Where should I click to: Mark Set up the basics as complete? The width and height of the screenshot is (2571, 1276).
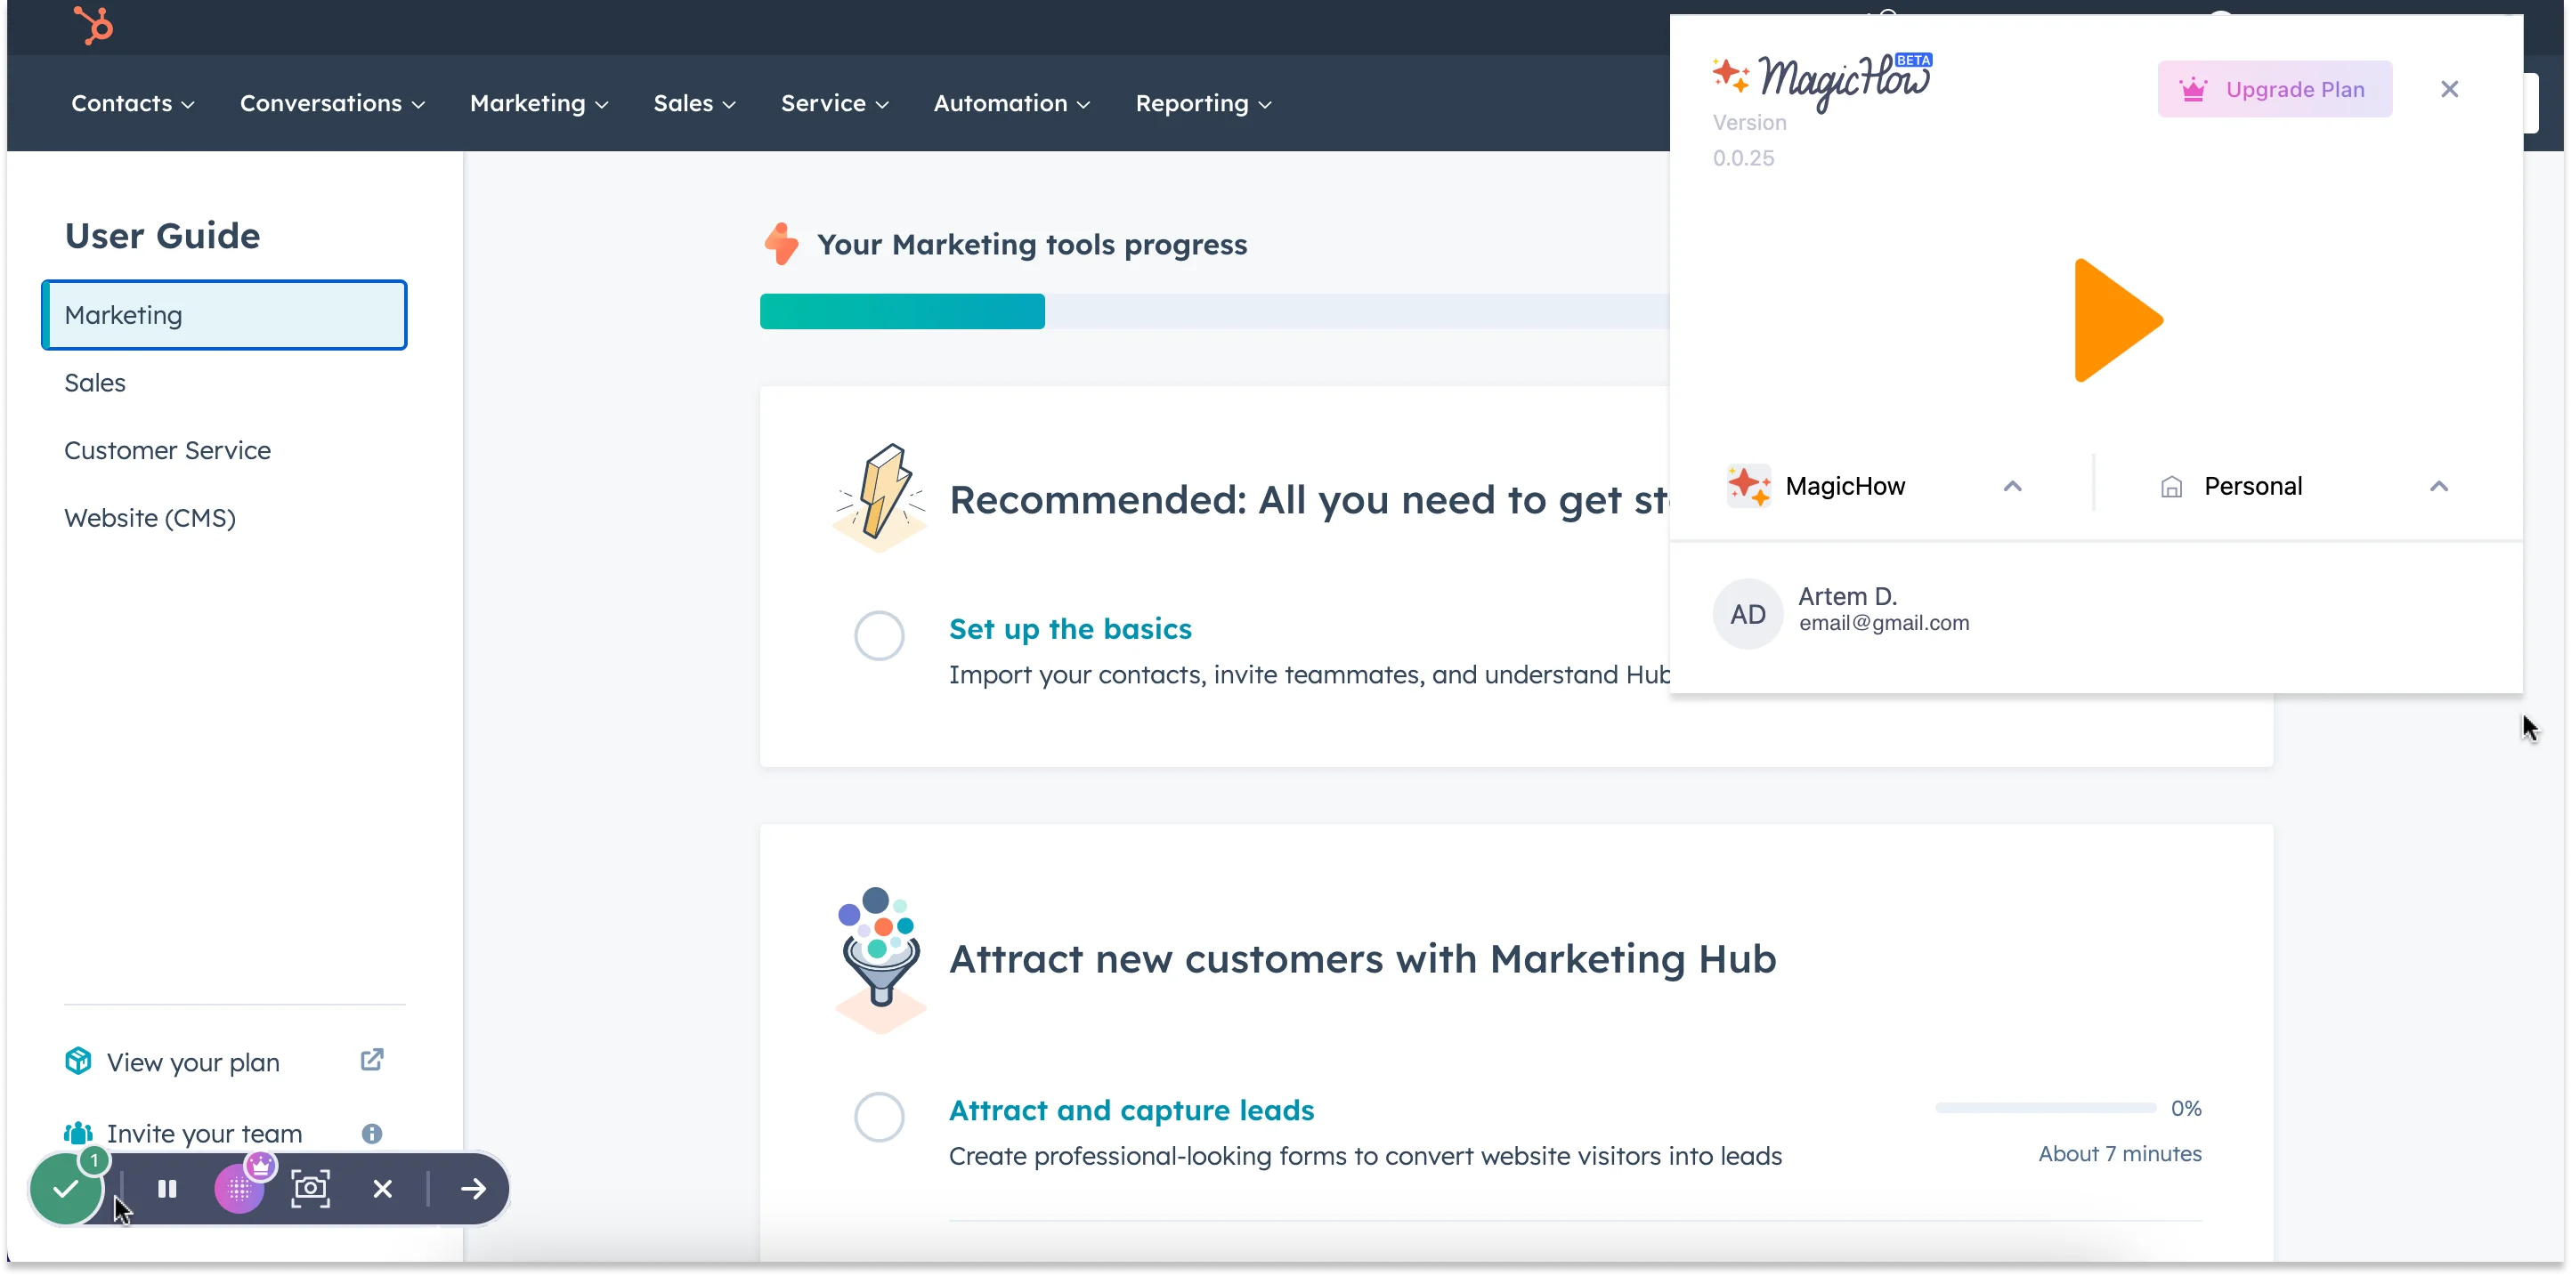coord(879,635)
